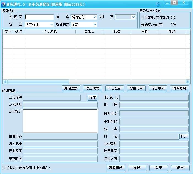
Task: Click the 经营模式 detail field
Action: (x=154, y=151)
